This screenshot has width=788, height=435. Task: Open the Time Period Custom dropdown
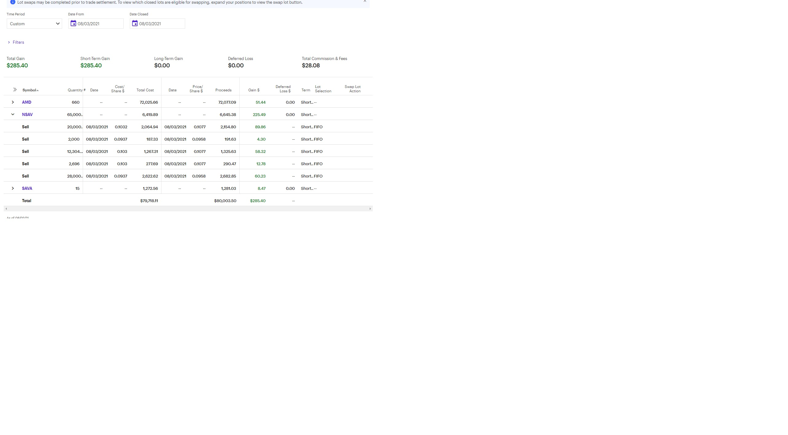click(x=34, y=24)
